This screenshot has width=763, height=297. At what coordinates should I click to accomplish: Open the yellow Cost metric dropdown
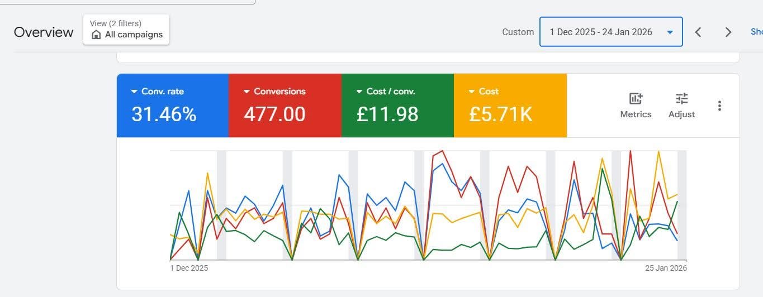pos(472,92)
